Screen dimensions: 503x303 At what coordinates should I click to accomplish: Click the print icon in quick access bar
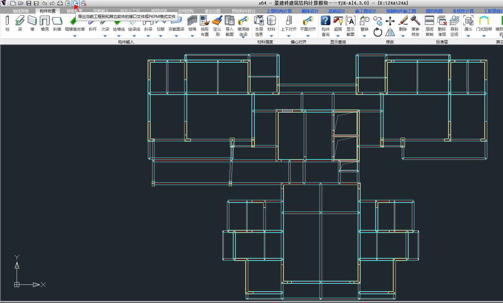tap(60, 3)
